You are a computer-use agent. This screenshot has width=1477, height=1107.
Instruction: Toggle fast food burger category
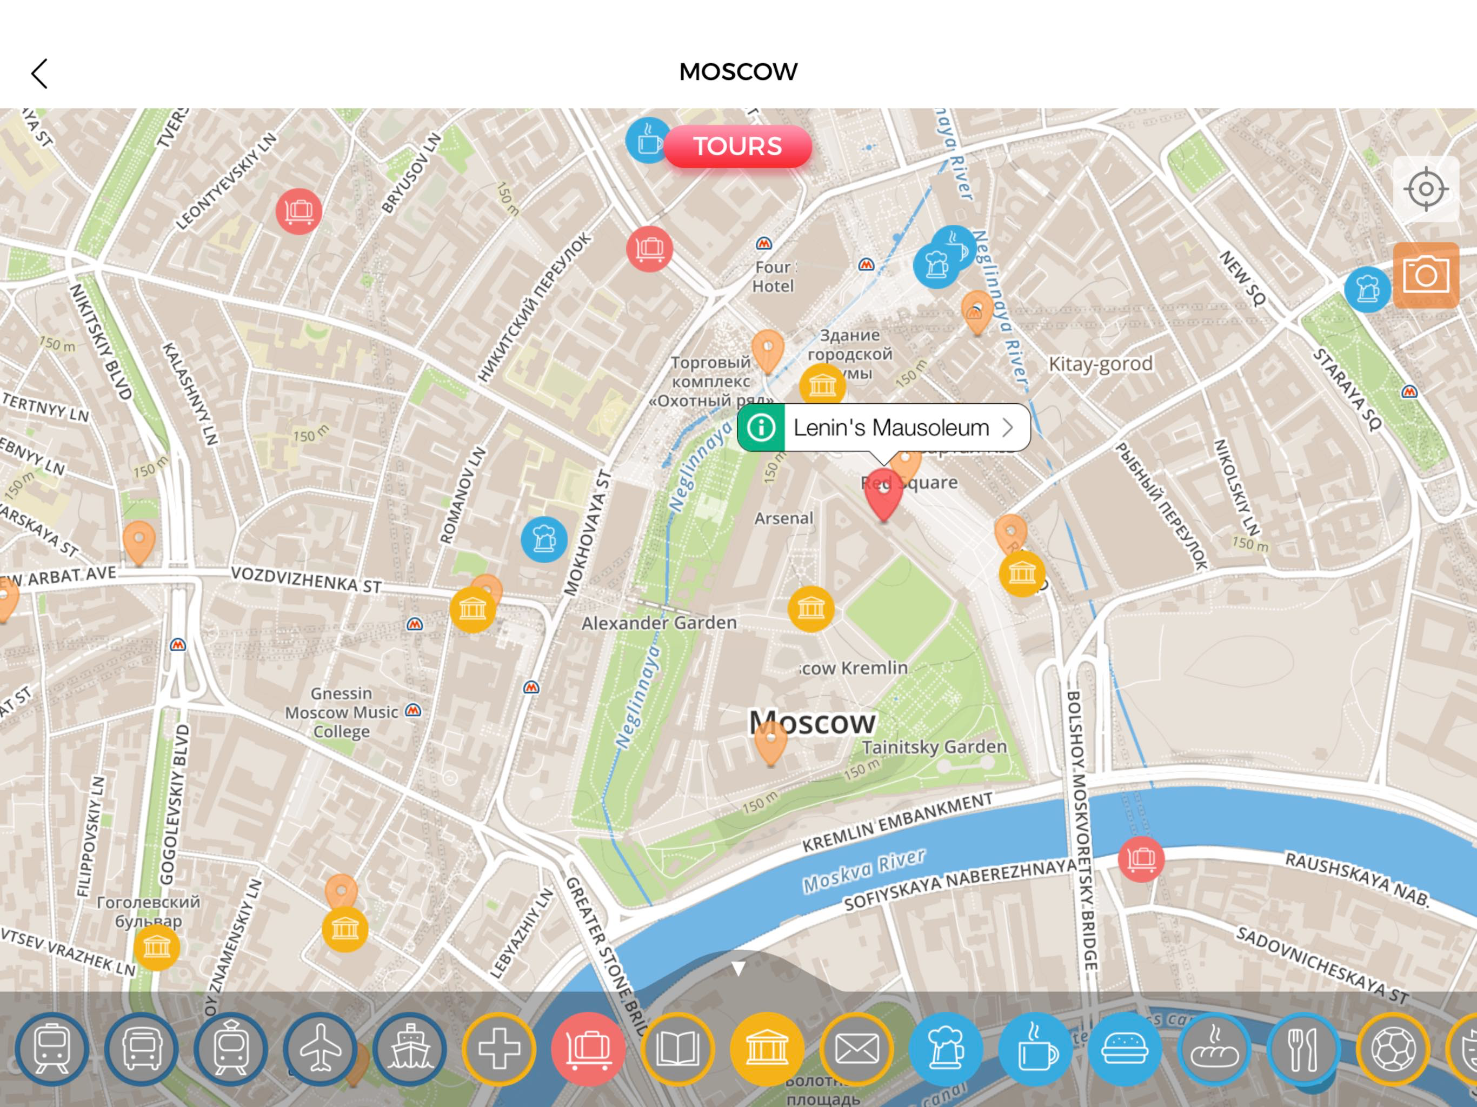1125,1048
